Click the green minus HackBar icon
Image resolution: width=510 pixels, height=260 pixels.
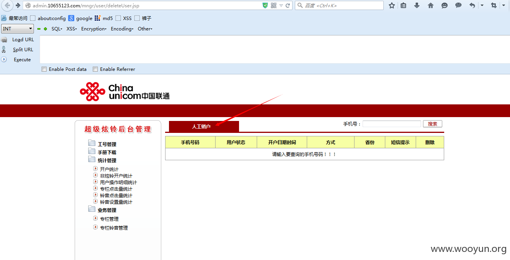coord(39,29)
